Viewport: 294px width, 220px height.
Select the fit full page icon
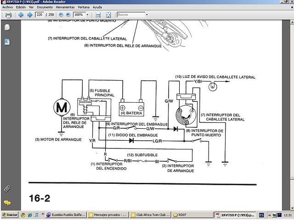[108, 15]
